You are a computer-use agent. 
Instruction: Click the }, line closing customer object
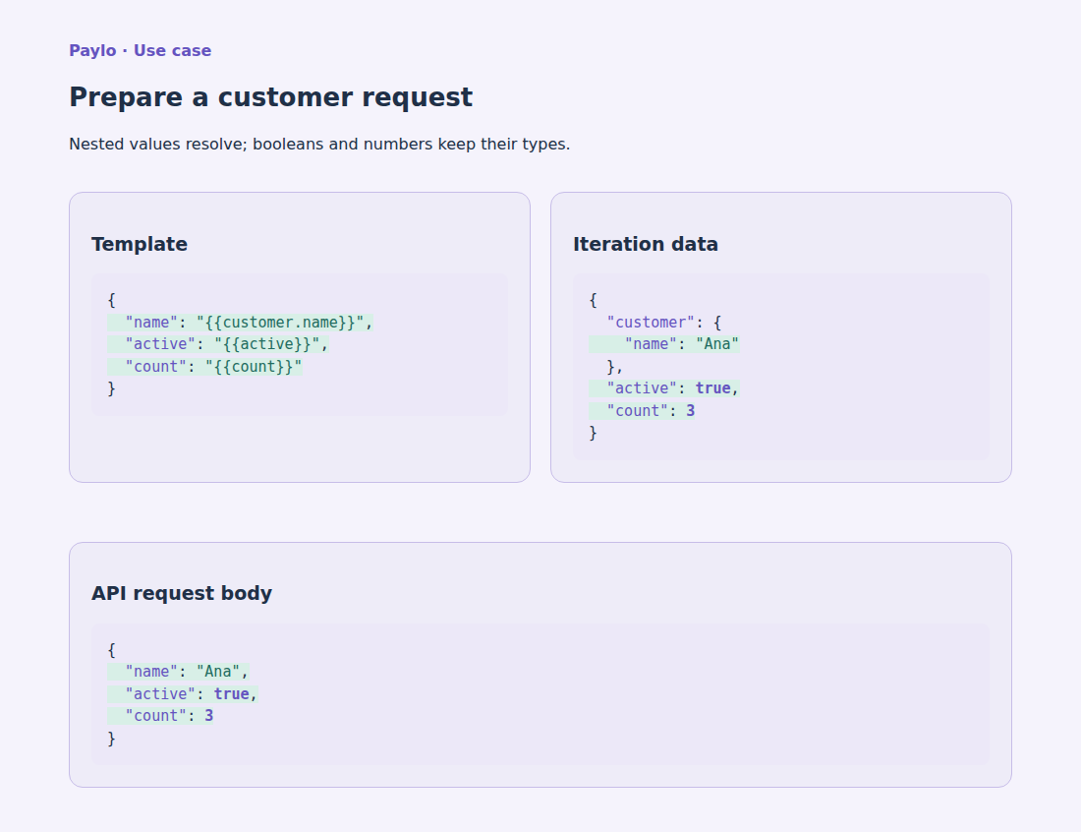614,366
